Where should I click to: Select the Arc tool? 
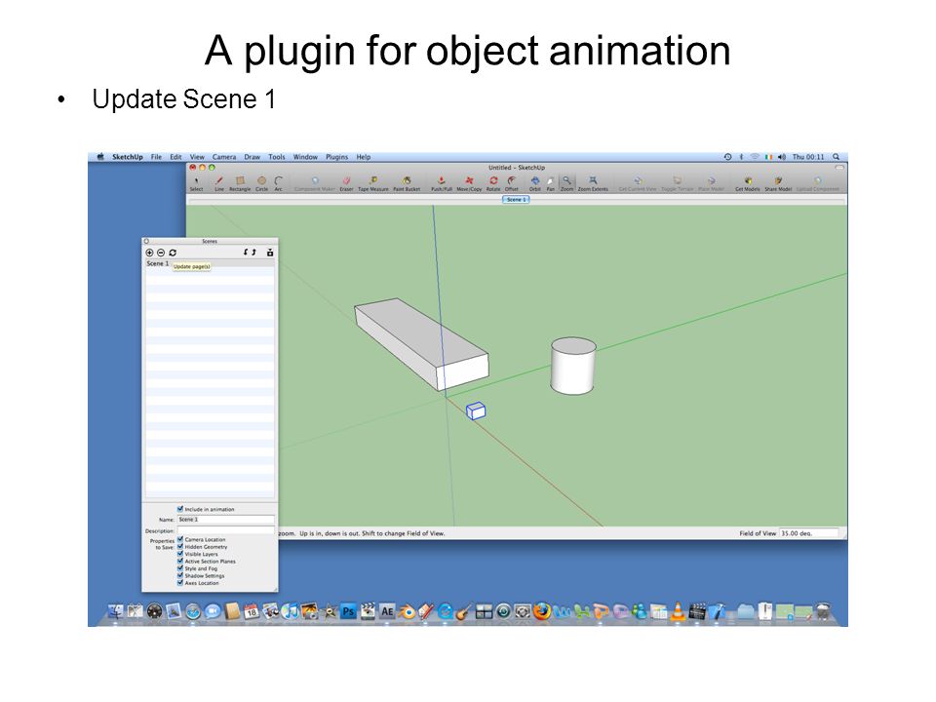[x=278, y=183]
